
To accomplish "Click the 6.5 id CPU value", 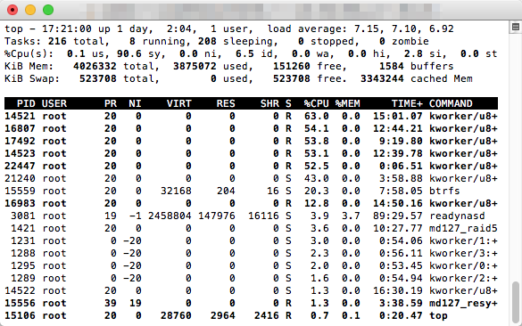I will coord(244,53).
